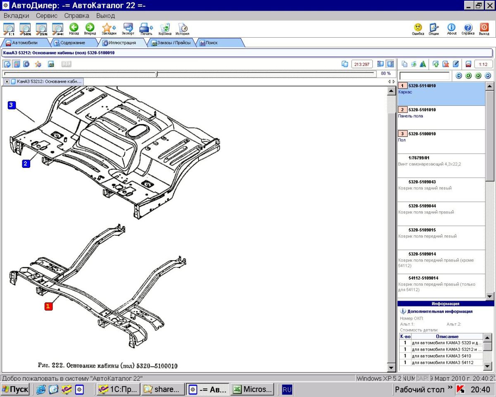Go back with the Назад arrow
Viewport: 496px width, 397px height.
click(74, 29)
